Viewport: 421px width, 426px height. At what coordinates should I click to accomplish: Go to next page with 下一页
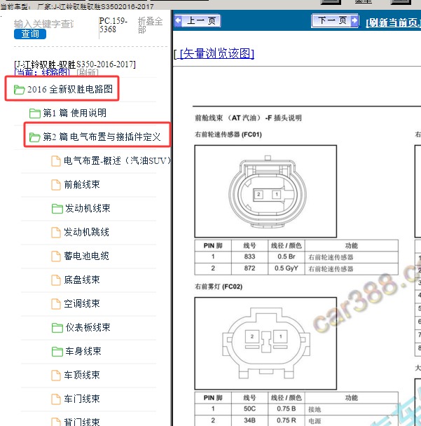[335, 20]
